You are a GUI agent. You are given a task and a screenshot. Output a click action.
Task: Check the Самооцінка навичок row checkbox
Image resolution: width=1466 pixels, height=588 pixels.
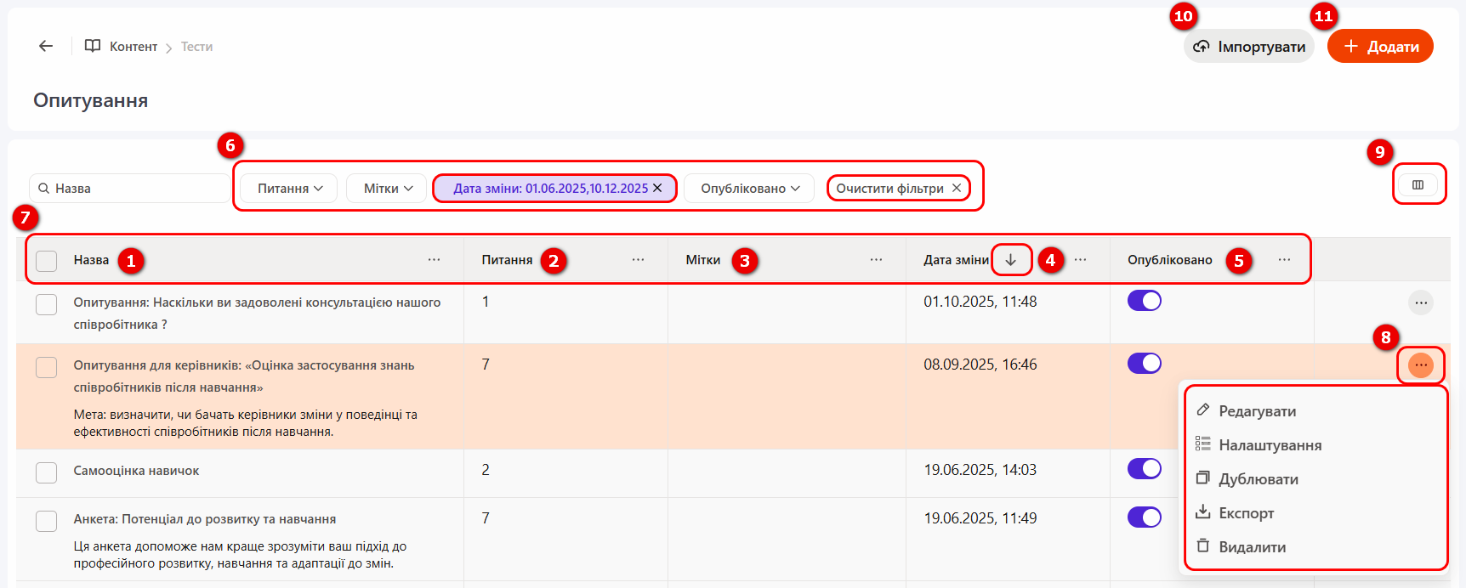pyautogui.click(x=47, y=472)
